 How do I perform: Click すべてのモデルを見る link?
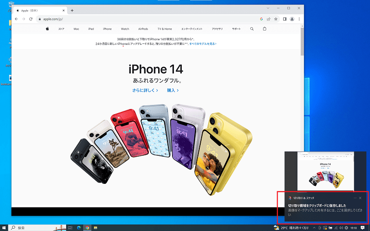click(x=203, y=44)
